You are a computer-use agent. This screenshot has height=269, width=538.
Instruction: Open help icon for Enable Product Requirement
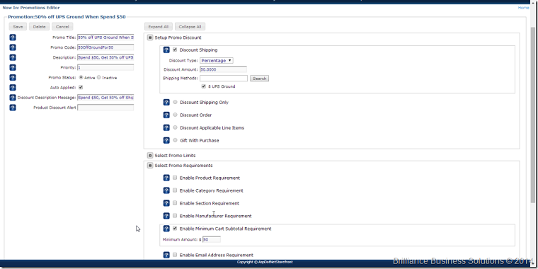[x=166, y=178]
